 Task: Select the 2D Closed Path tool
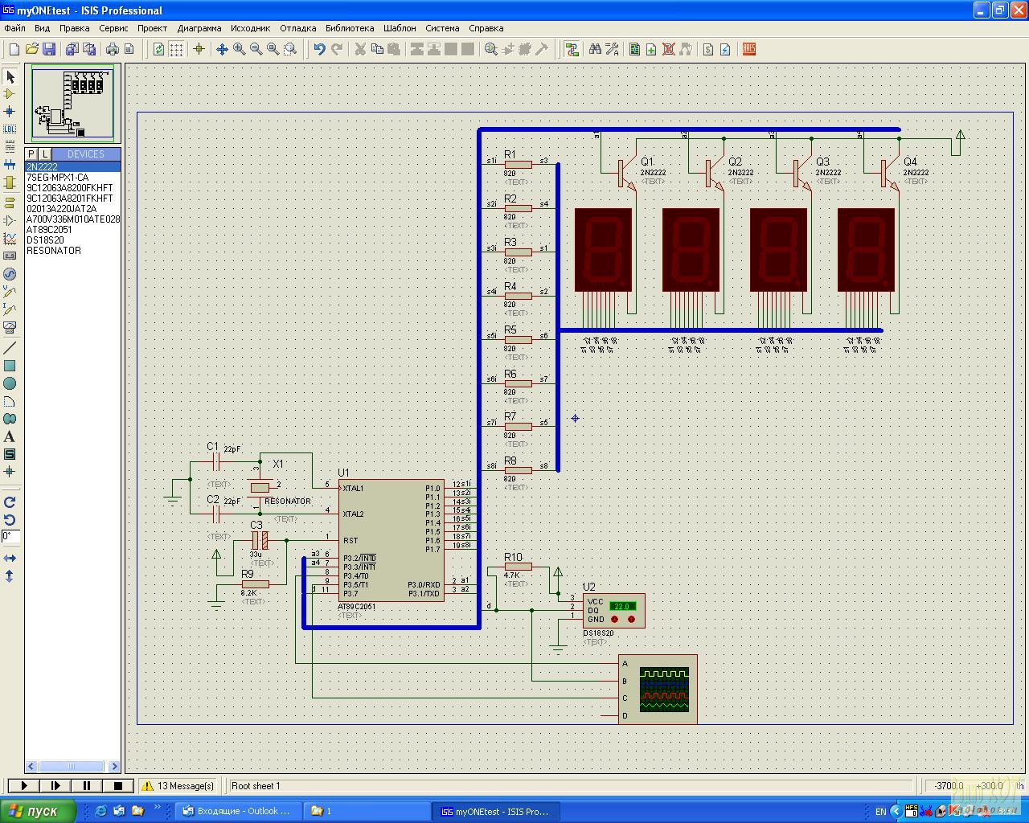(10, 419)
